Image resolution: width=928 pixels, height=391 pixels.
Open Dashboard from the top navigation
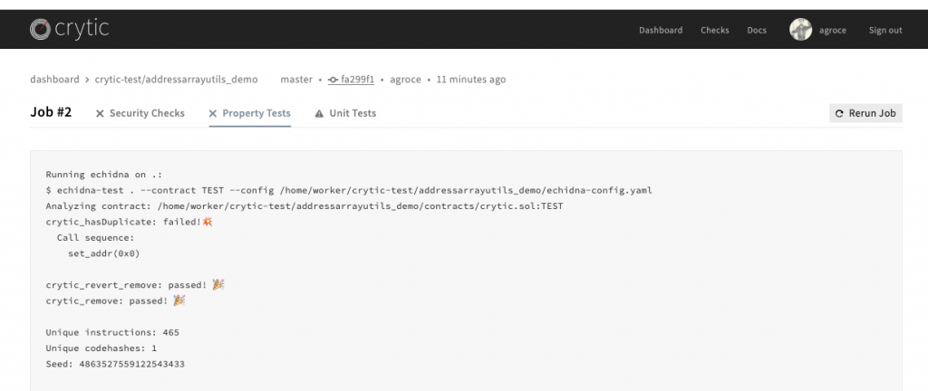[x=660, y=30]
